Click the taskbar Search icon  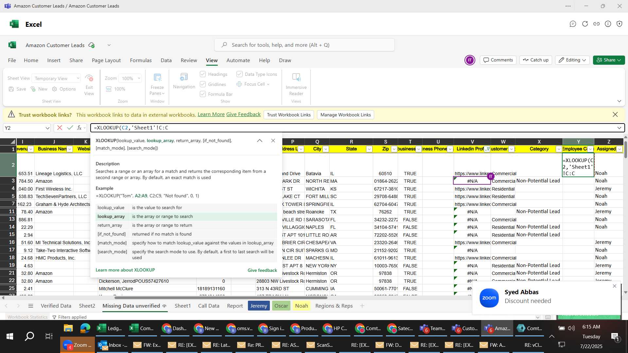(x=29, y=336)
